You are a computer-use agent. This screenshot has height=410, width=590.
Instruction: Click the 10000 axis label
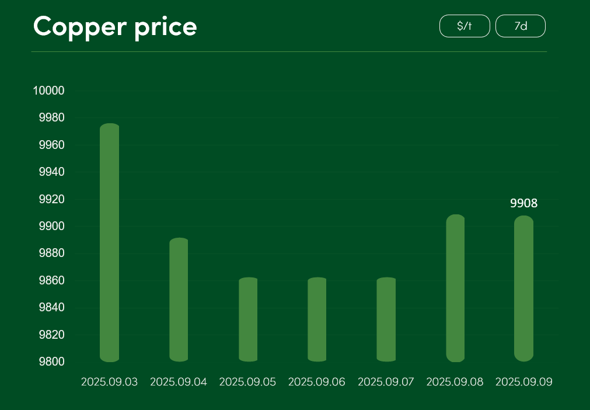(x=49, y=91)
